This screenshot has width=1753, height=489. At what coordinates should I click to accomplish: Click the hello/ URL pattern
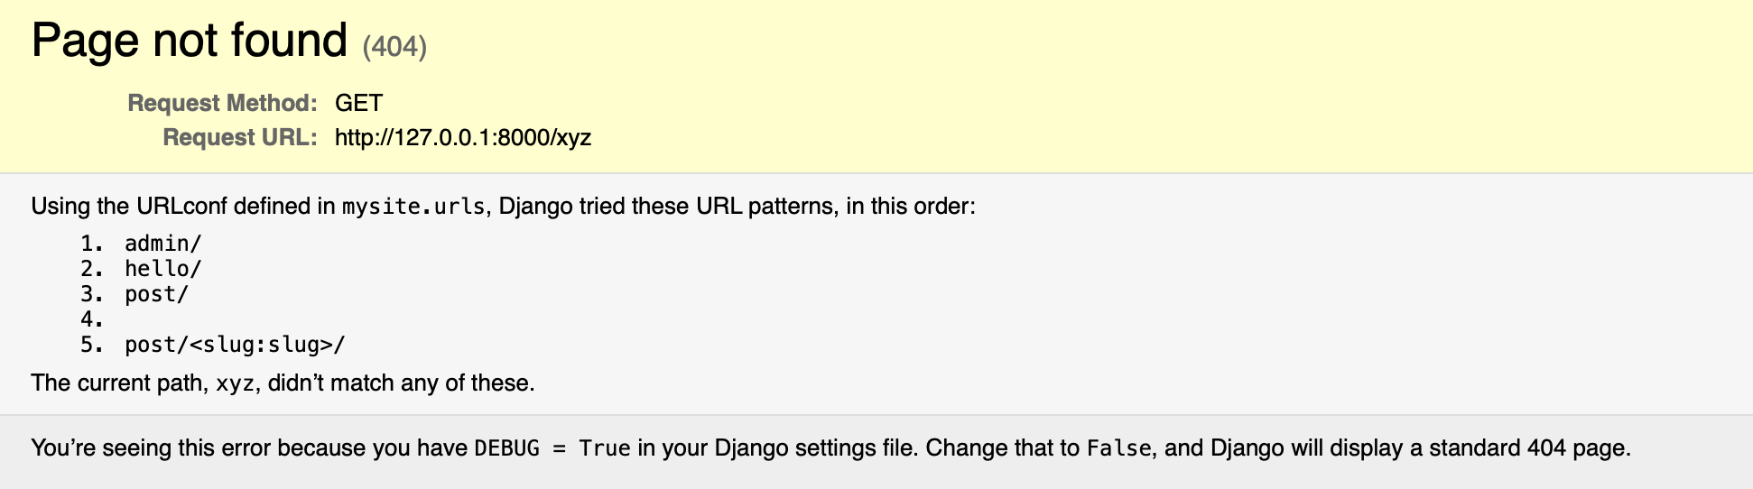[x=162, y=269]
